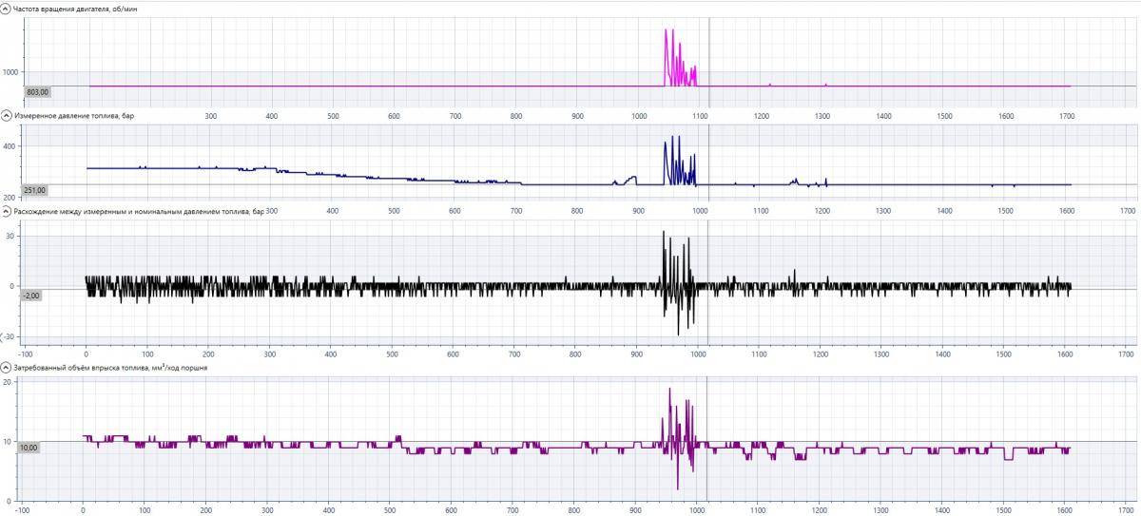Collapse the Затребованный объём впрыска топлива chart
This screenshot has height=516, width=1141.
coord(6,366)
